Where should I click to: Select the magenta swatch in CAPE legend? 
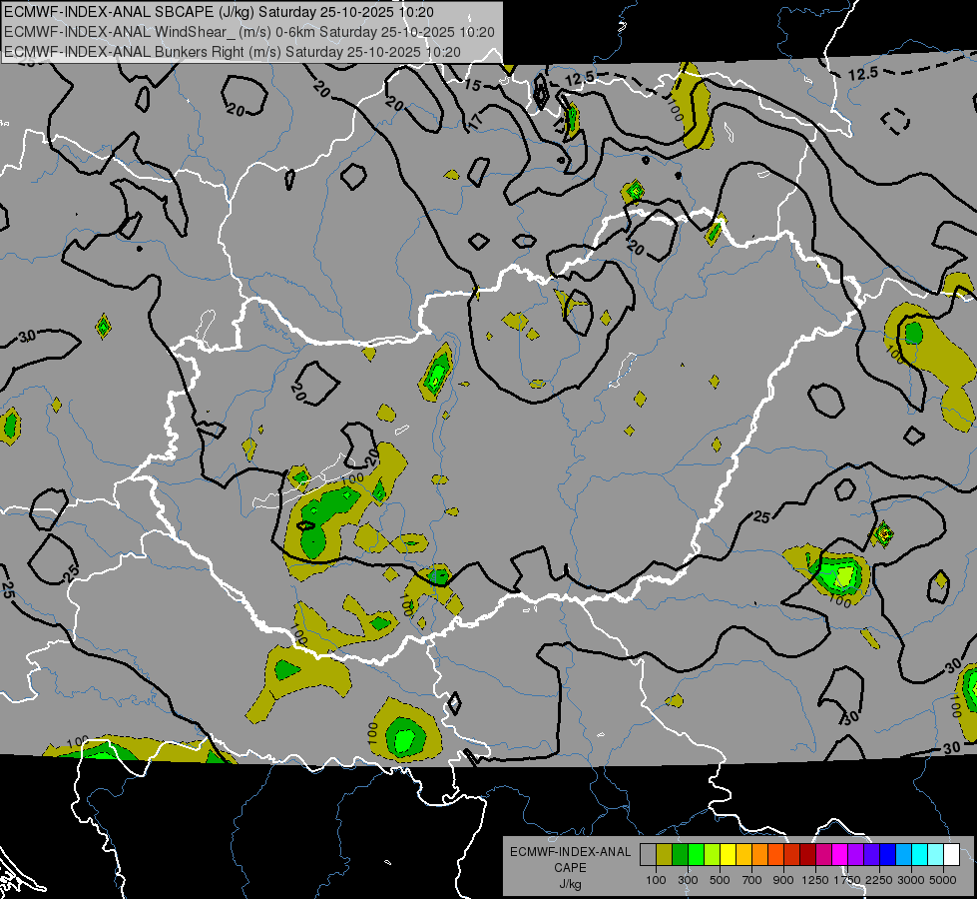click(x=839, y=855)
